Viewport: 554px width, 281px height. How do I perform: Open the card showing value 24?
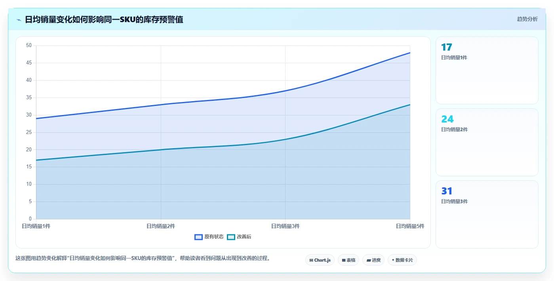click(487, 142)
